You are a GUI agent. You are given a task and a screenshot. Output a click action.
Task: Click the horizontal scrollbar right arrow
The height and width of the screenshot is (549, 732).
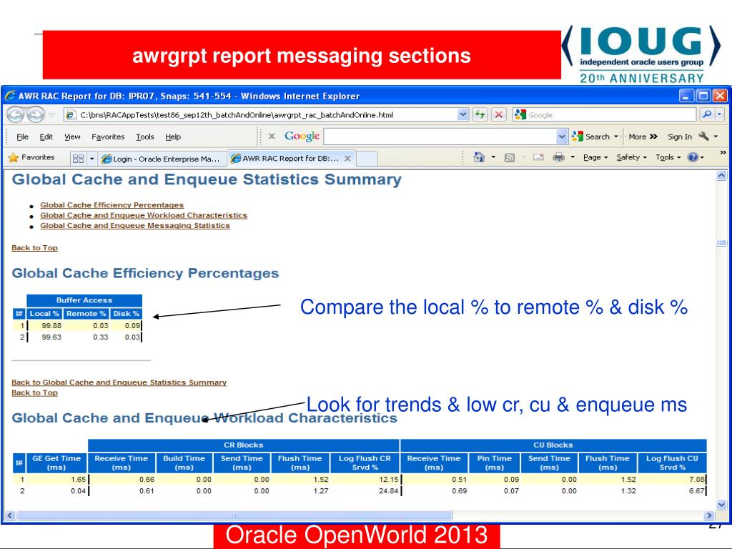710,515
